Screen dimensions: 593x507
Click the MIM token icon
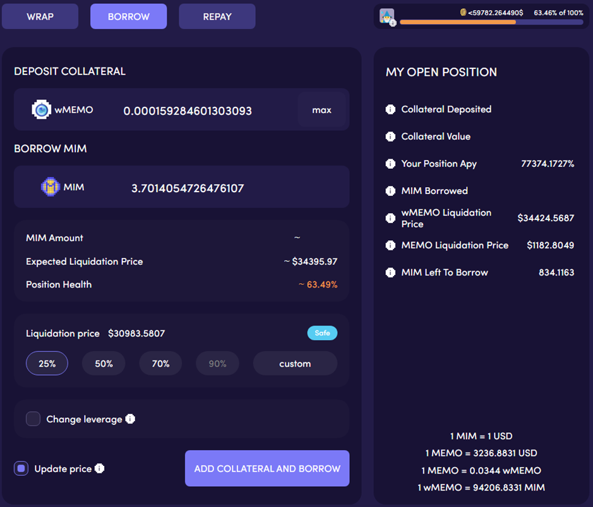51,186
